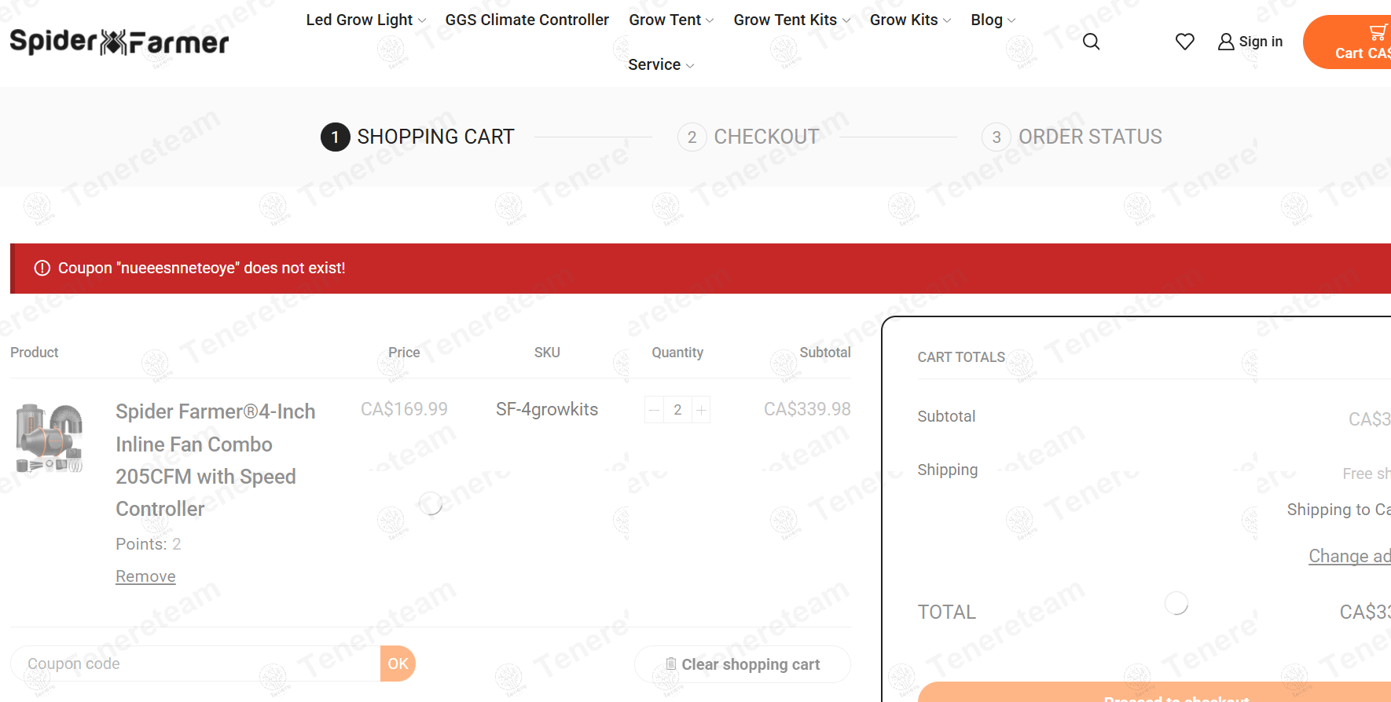The width and height of the screenshot is (1391, 702).
Task: Click Clear shopping cart button
Action: click(x=742, y=664)
